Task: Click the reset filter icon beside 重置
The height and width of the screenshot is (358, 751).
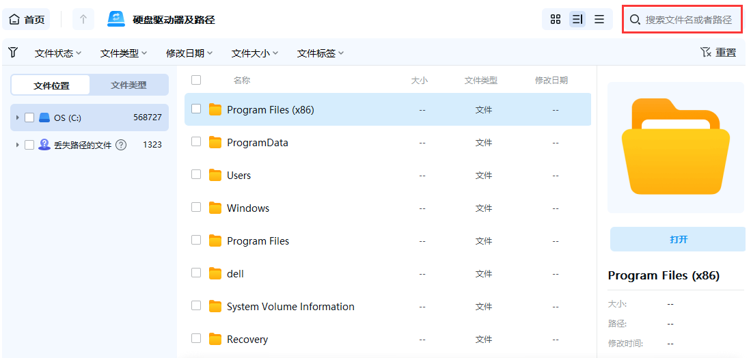Action: pyautogui.click(x=705, y=52)
